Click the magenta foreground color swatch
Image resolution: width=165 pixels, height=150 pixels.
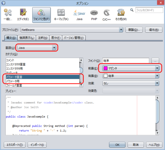coord(106,68)
